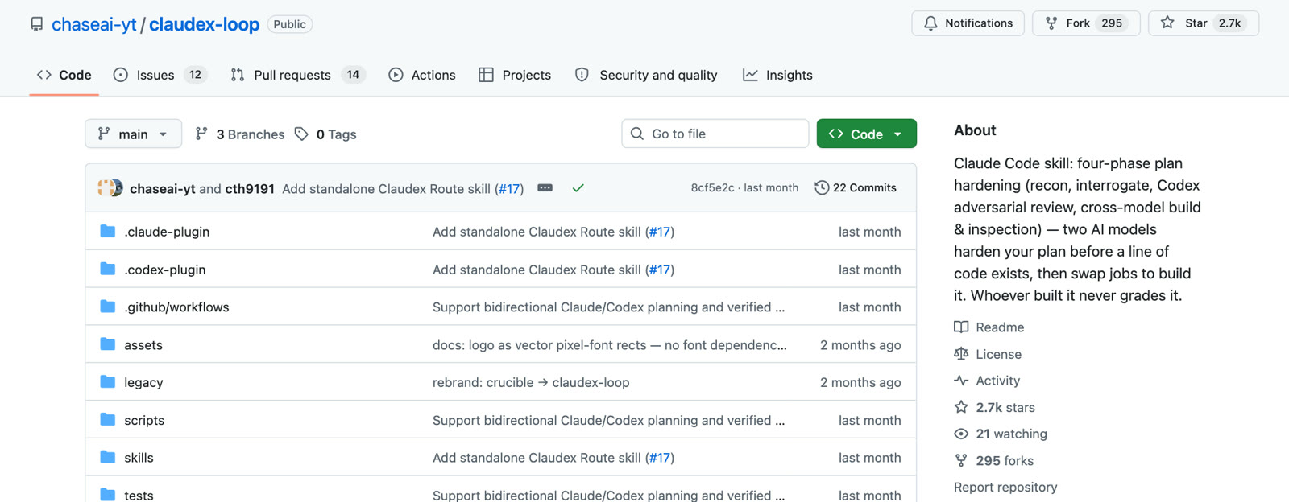The height and width of the screenshot is (502, 1289).
Task: View the 3 Branches link
Action: click(240, 134)
